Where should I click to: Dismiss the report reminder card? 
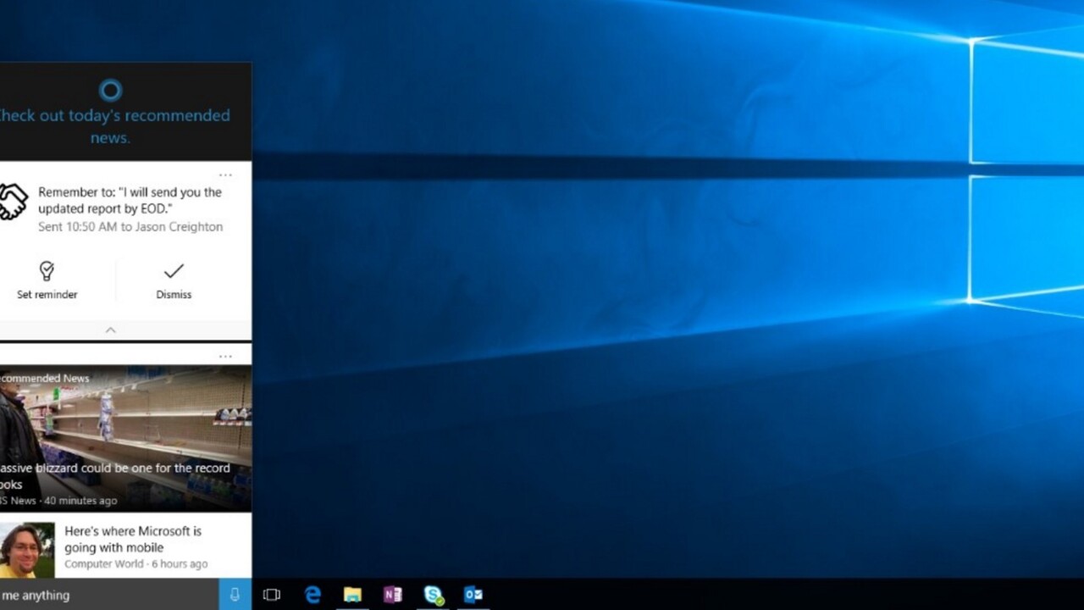174,280
